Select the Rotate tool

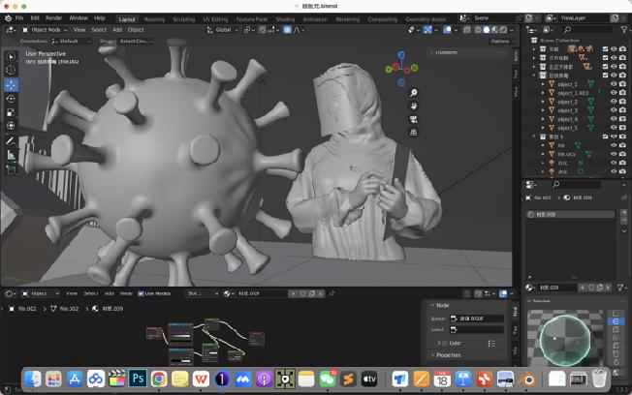pos(11,98)
